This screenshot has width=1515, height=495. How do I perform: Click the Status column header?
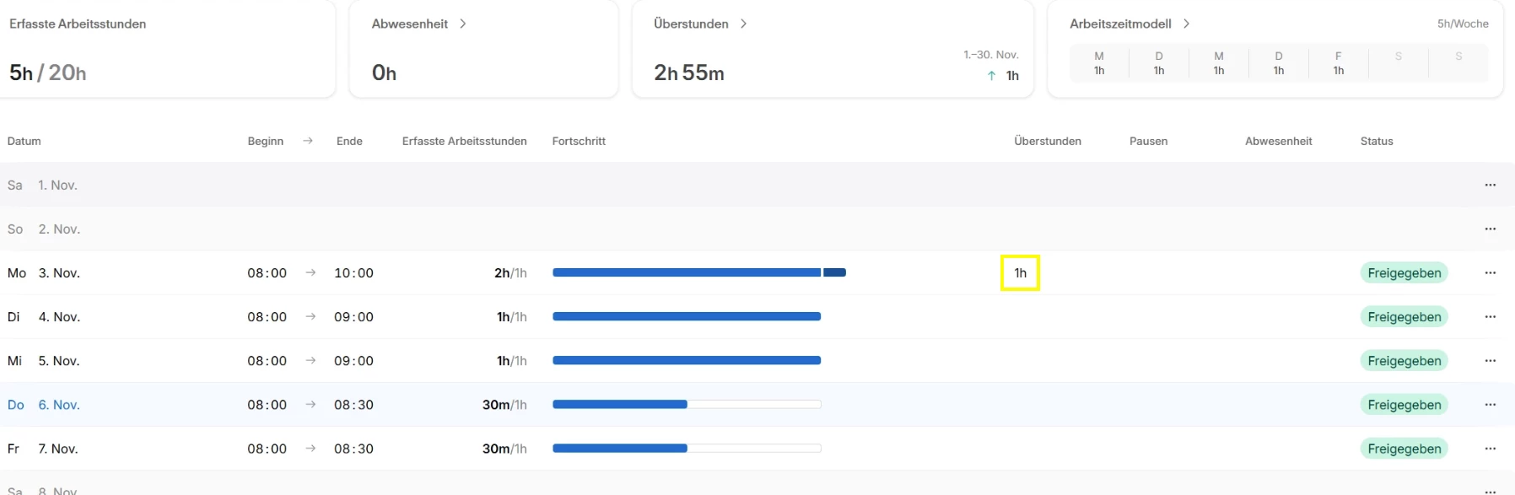[x=1376, y=141]
